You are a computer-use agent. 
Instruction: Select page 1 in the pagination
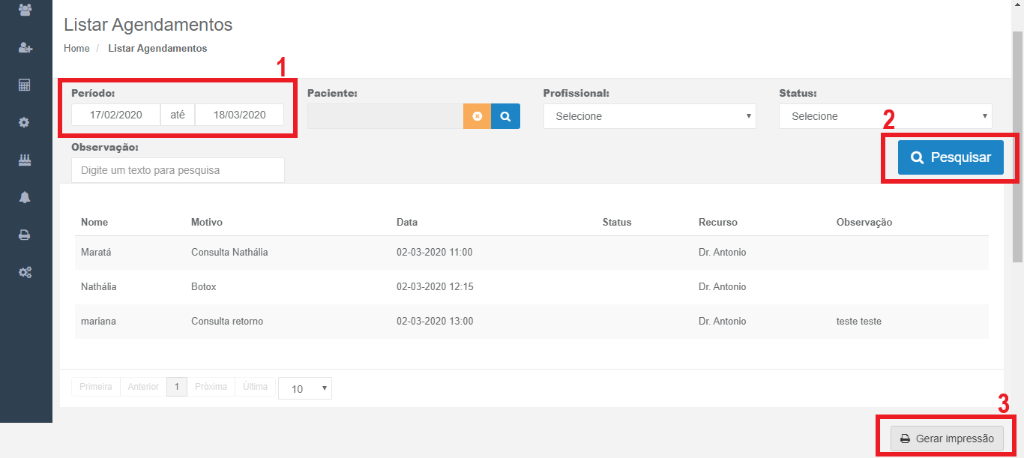pyautogui.click(x=176, y=387)
